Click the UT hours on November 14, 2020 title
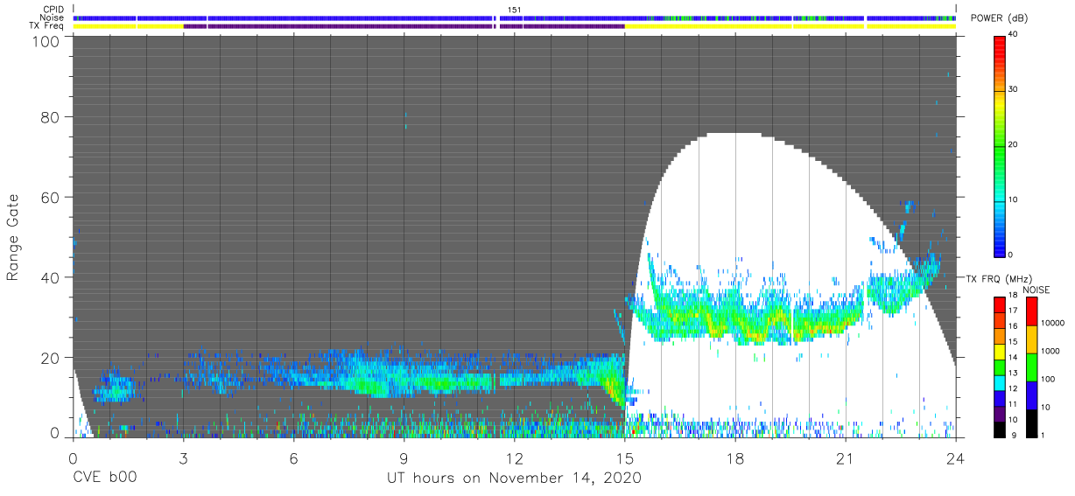This screenshot has height=496, width=1075. (515, 479)
